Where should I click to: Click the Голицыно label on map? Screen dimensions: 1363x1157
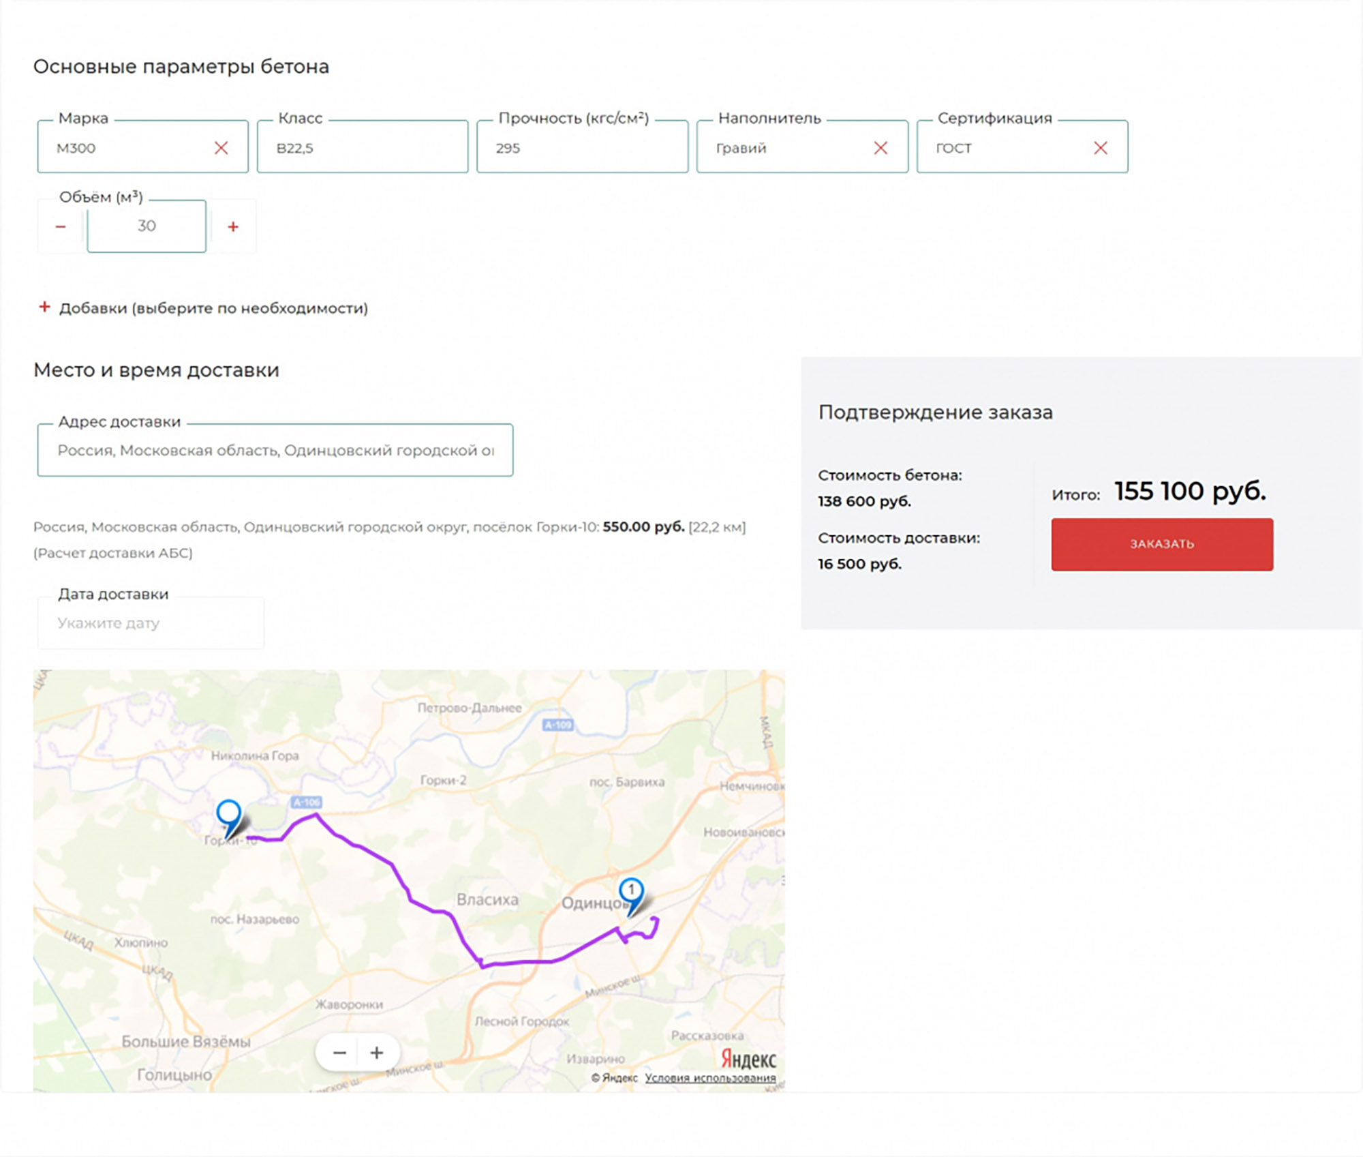point(174,1075)
